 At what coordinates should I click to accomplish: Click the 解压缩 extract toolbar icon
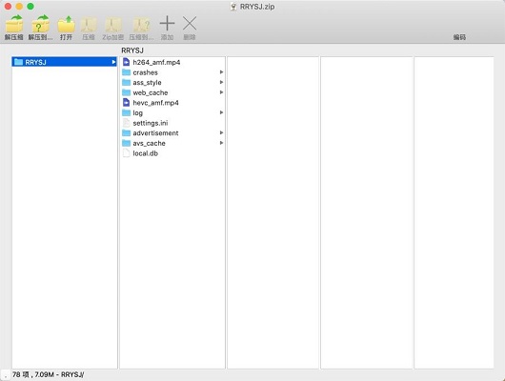pos(14,24)
